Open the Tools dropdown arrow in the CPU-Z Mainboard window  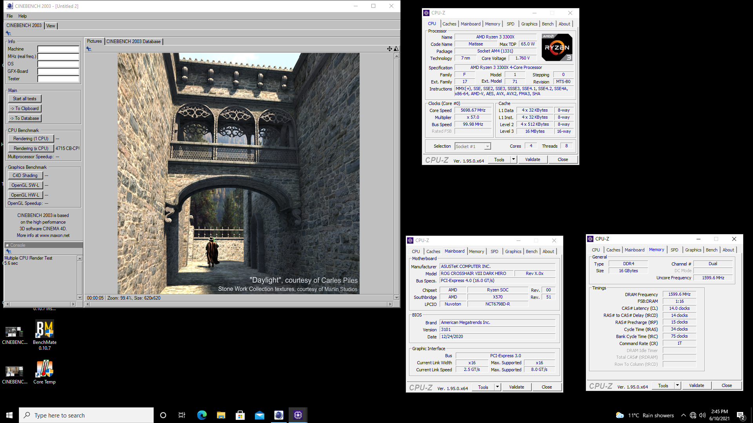497,387
